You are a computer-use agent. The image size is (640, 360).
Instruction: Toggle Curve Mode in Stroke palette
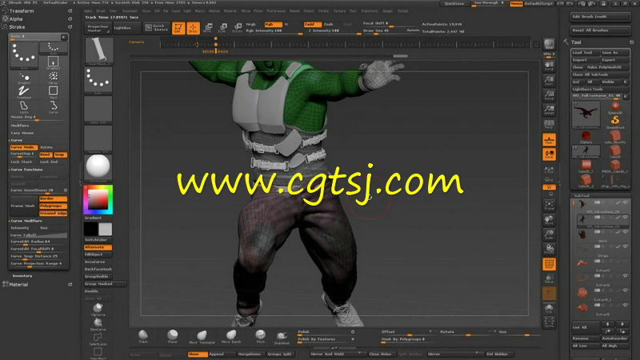coord(24,147)
